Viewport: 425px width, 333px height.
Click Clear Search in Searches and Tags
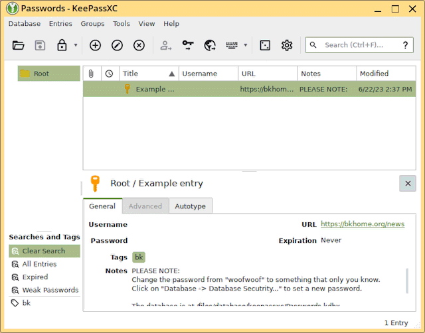[x=44, y=251]
